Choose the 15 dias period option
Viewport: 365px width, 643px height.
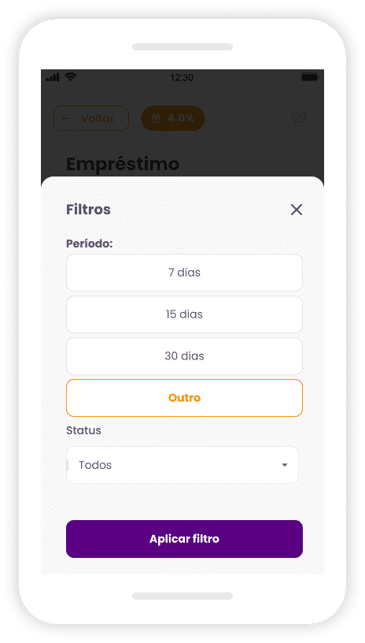[x=184, y=314]
